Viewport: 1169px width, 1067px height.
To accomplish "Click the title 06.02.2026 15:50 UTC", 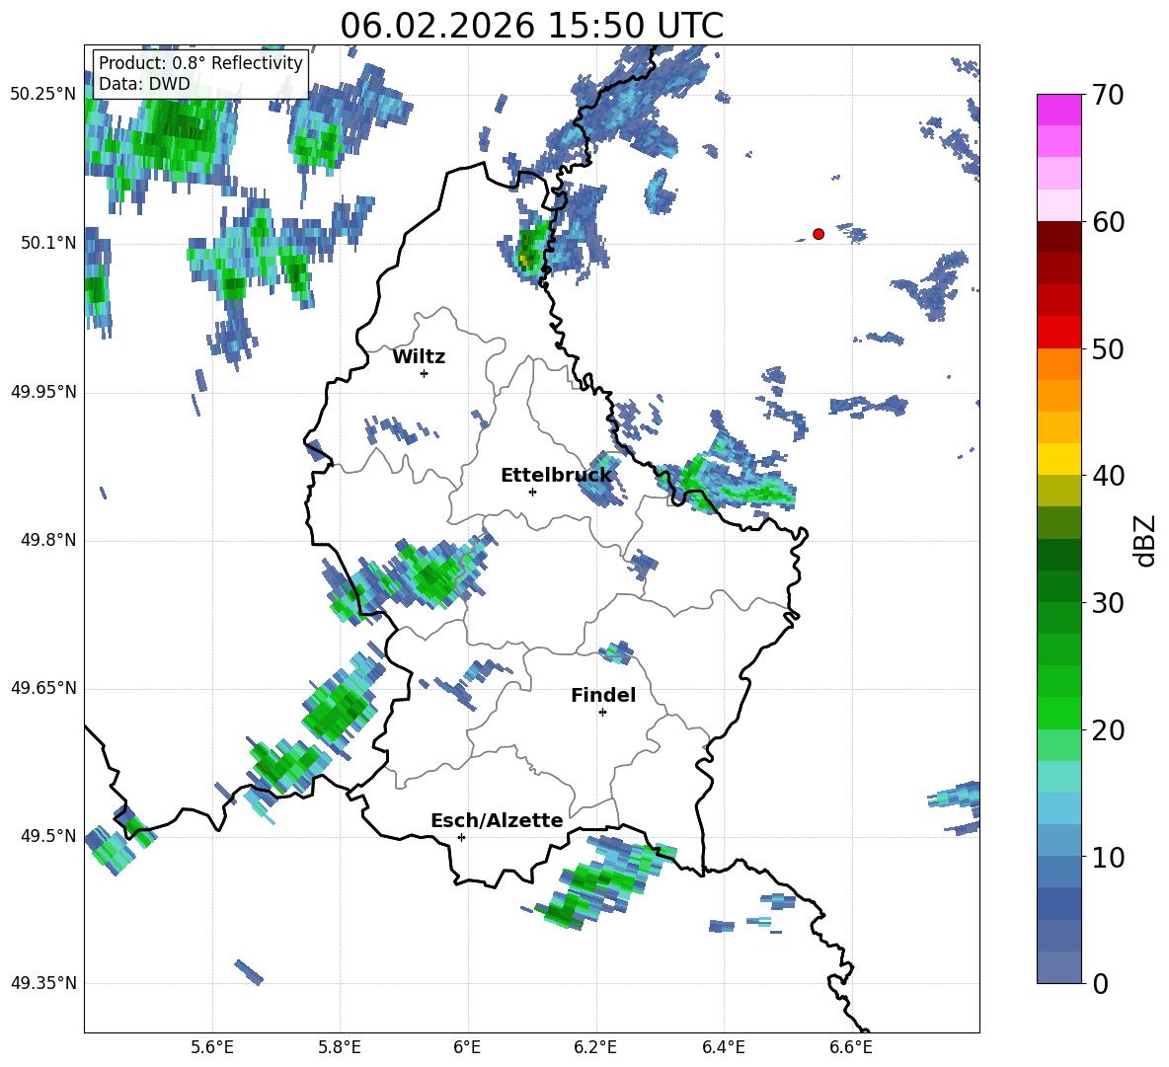I will (531, 26).
